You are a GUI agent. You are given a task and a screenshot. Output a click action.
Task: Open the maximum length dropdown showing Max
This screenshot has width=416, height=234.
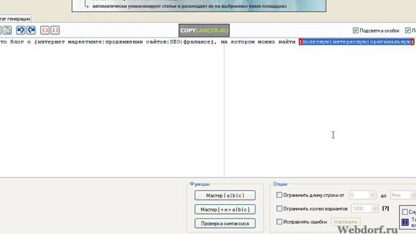tap(403, 195)
